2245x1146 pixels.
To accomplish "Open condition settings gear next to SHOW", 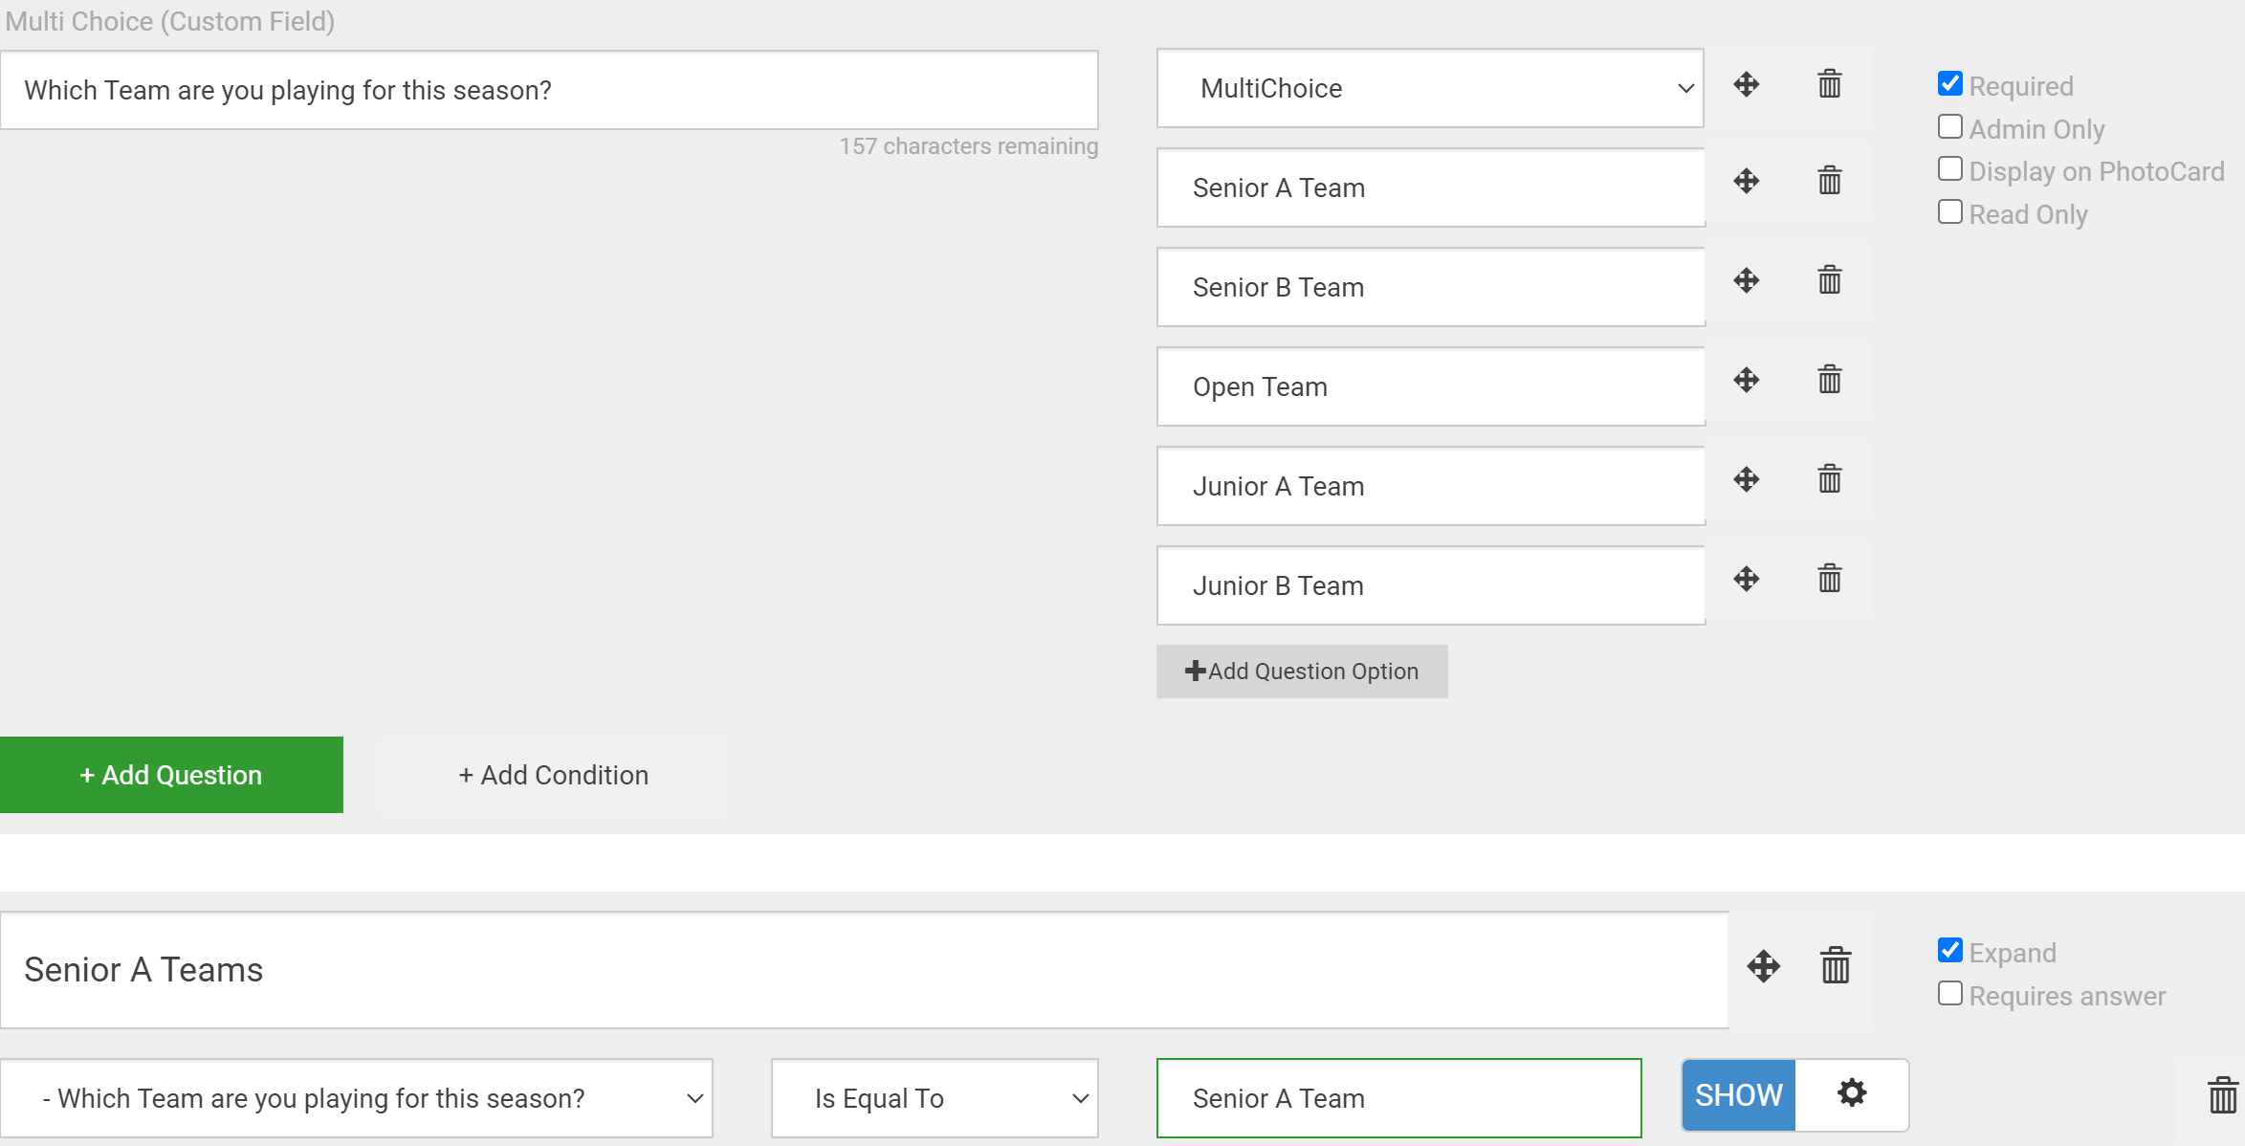I will tap(1851, 1093).
